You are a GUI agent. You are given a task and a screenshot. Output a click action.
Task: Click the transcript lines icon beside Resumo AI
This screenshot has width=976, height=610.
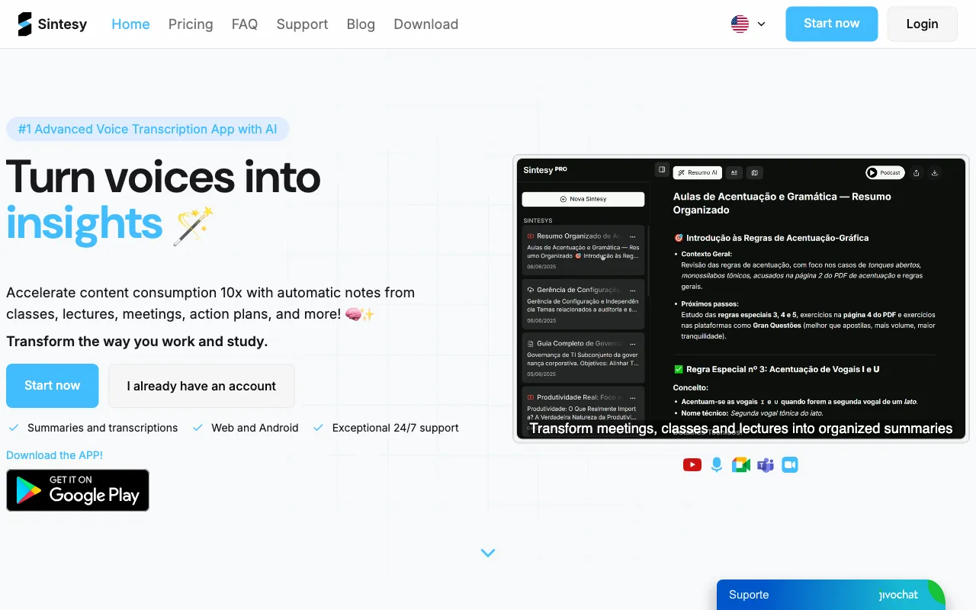pos(734,173)
